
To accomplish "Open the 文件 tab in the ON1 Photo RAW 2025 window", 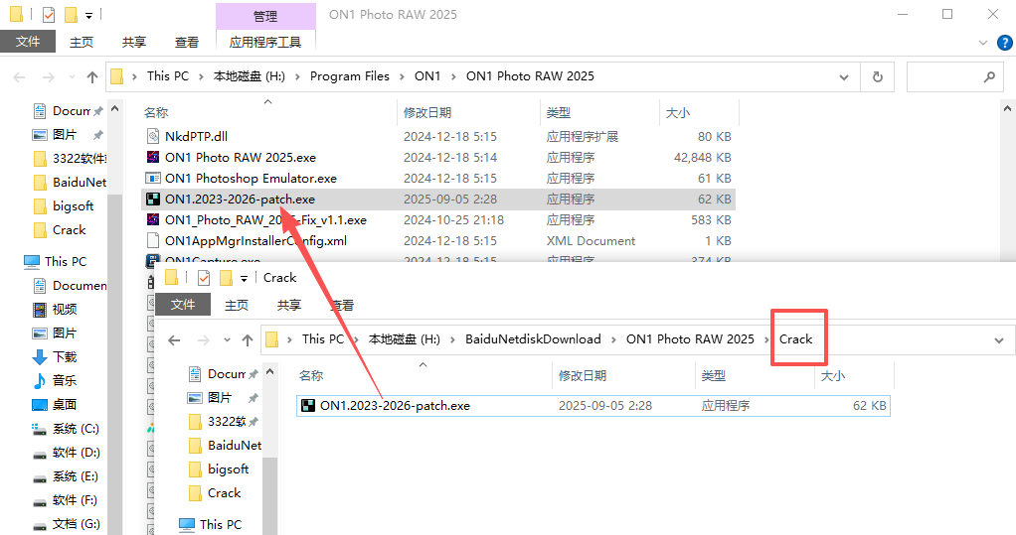I will pos(28,42).
